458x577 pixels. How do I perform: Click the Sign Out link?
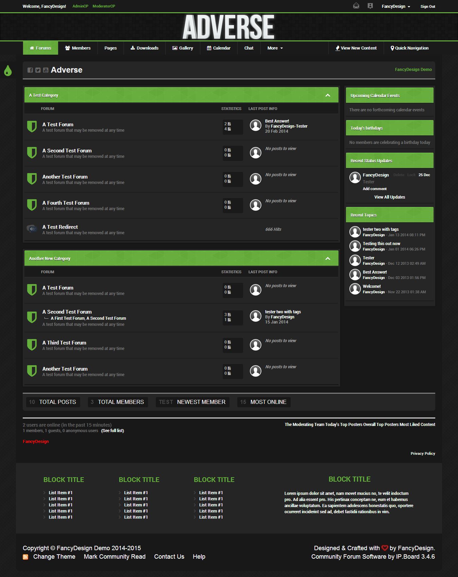point(427,6)
